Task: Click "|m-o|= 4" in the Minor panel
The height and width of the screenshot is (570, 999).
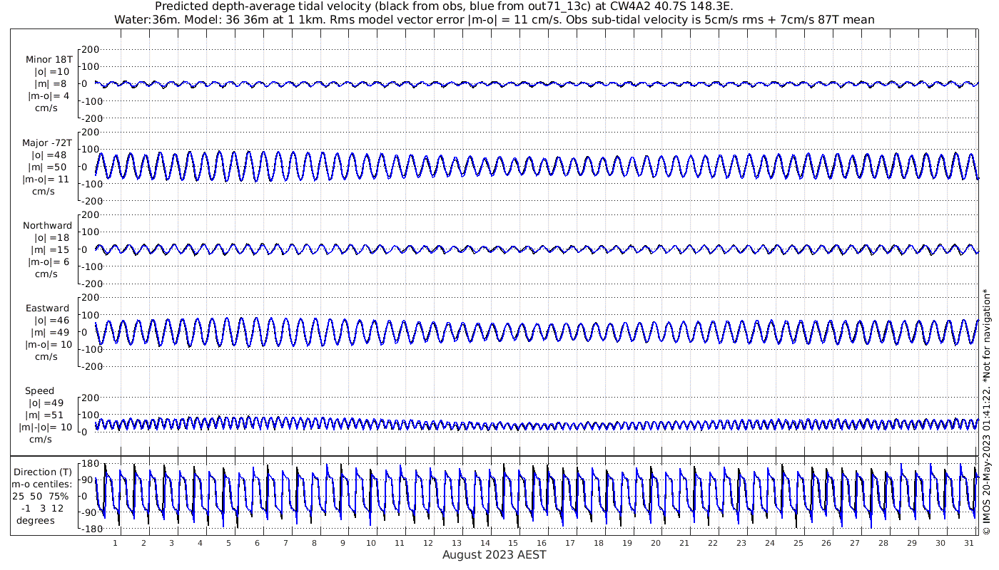Action: 49,96
